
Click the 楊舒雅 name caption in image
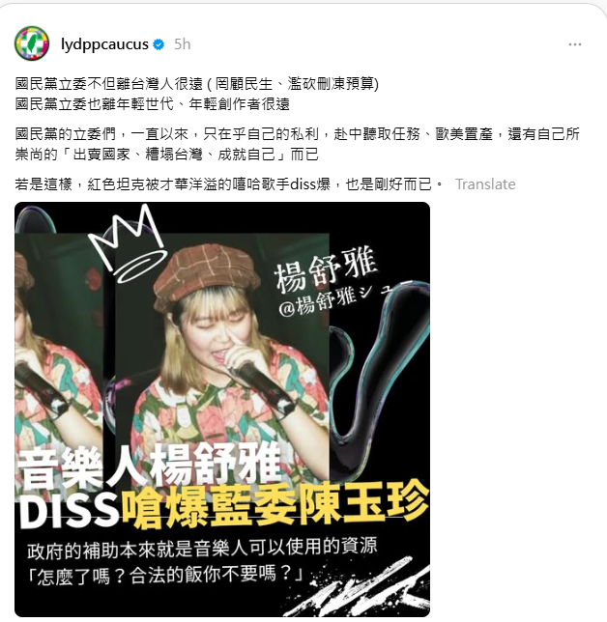click(x=326, y=268)
